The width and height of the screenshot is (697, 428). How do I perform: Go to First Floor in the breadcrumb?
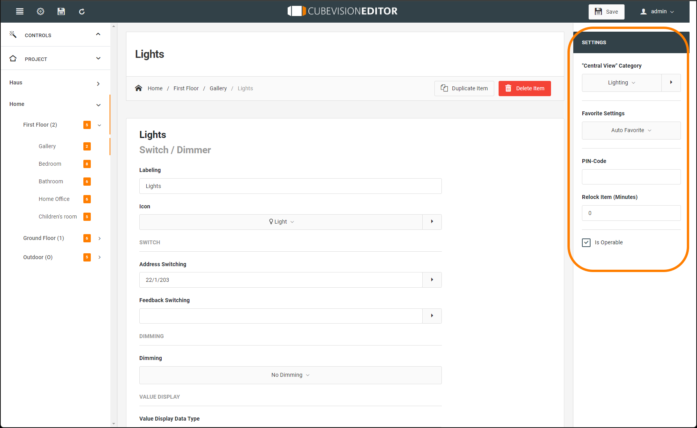coord(186,88)
